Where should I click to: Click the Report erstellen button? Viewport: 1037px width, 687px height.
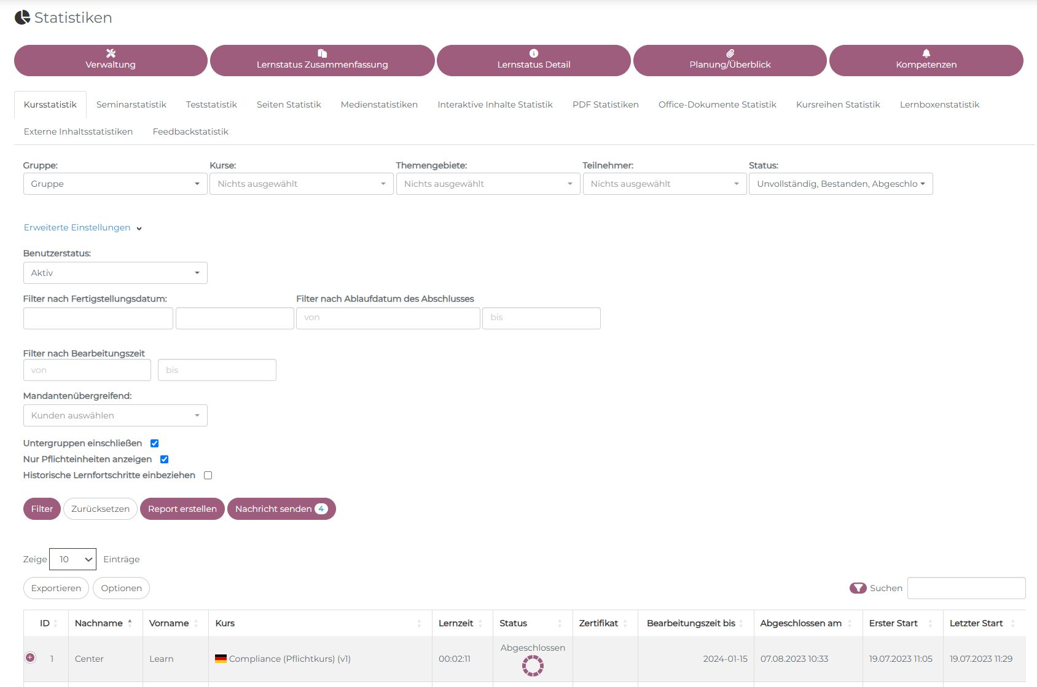182,509
